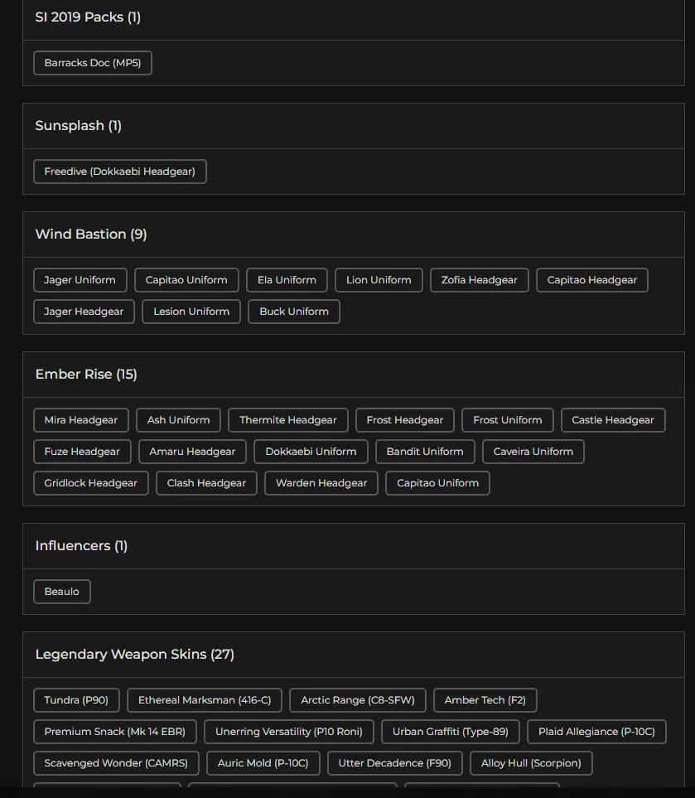Click the Lesion Uniform tag
The width and height of the screenshot is (695, 798).
click(191, 312)
